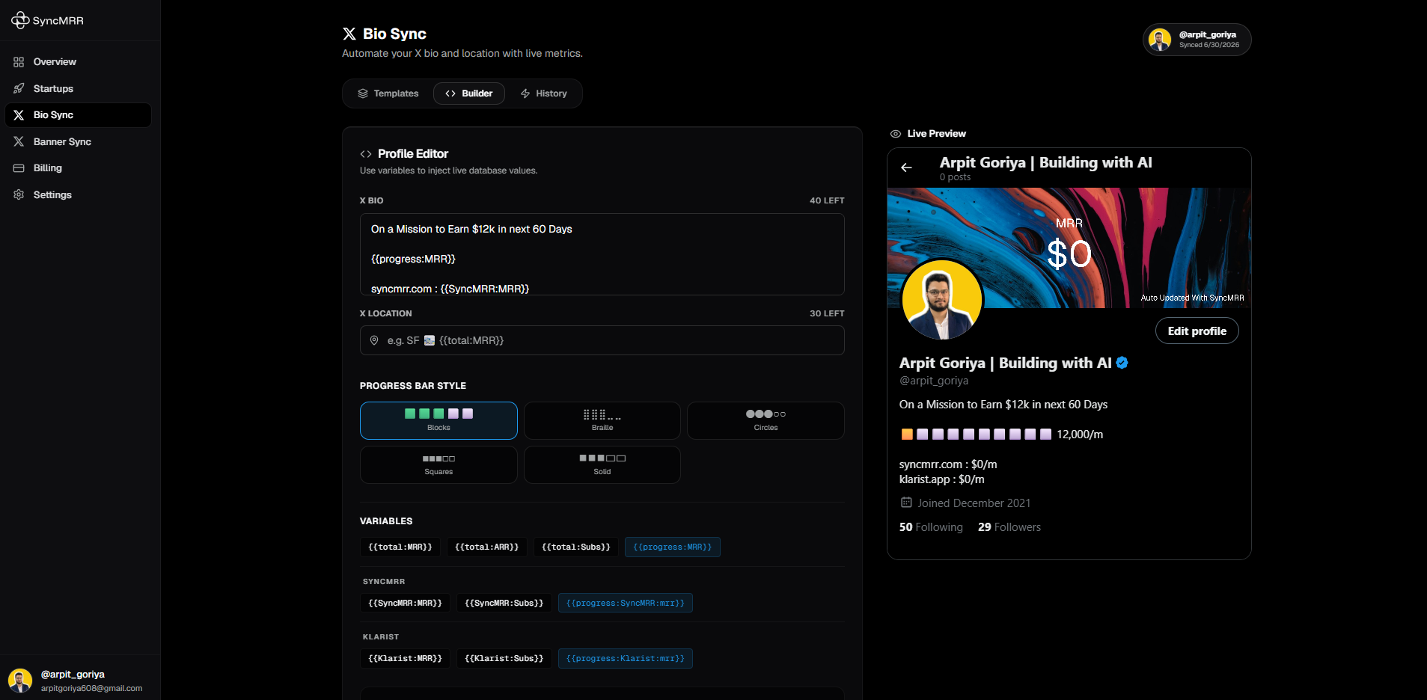The image size is (1427, 700).
Task: Select the Blocks progress bar style
Action: coord(439,420)
